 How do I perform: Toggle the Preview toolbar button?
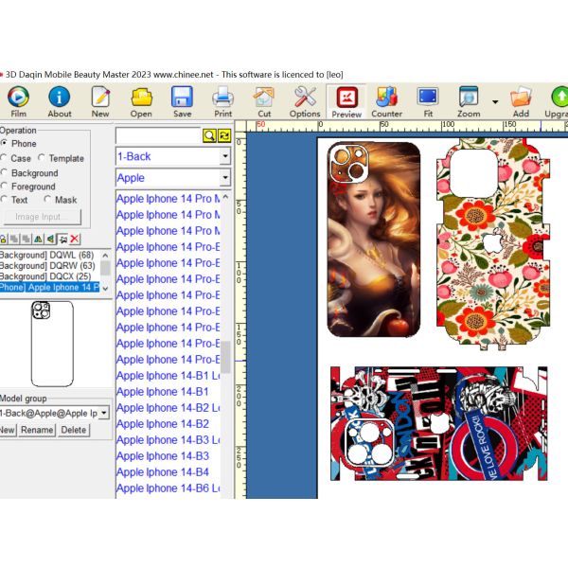(346, 100)
